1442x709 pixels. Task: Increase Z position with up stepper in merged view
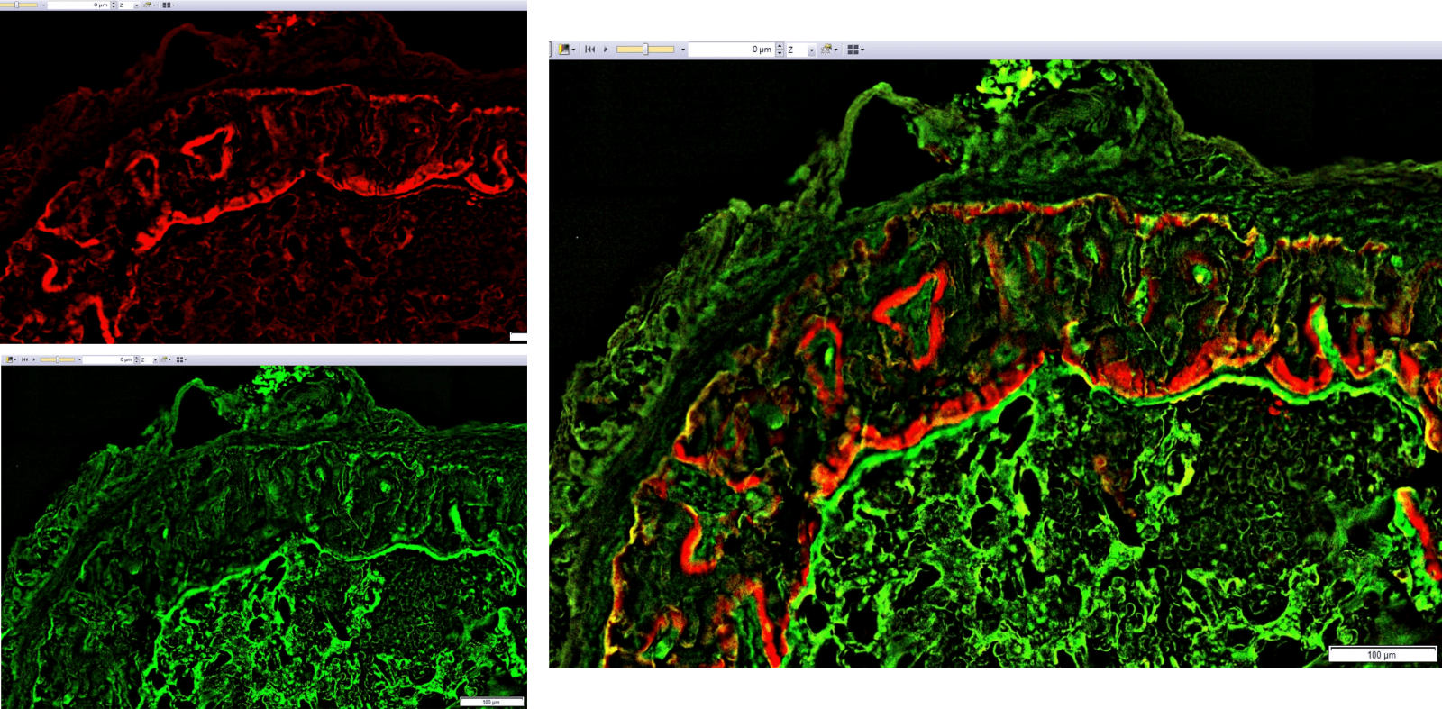coord(780,46)
